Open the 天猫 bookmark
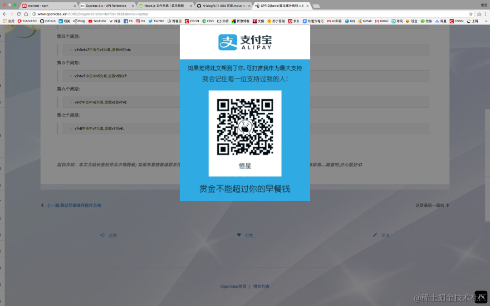Image resolution: width=490 pixels, height=306 pixels. [259, 21]
